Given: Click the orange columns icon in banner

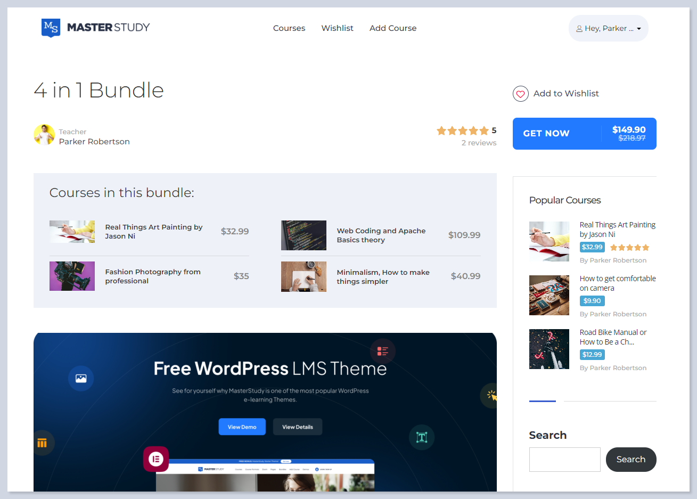Looking at the screenshot, I should click(x=42, y=443).
